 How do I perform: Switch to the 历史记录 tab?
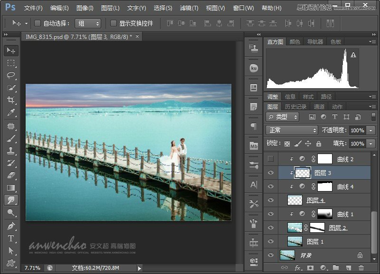(x=295, y=107)
